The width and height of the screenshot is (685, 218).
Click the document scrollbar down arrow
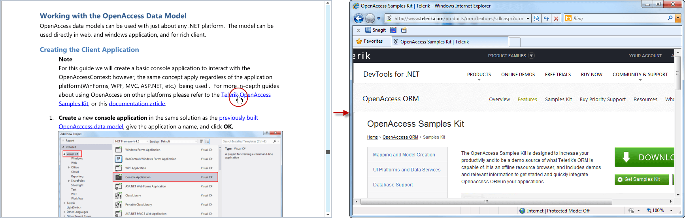pos(328,215)
